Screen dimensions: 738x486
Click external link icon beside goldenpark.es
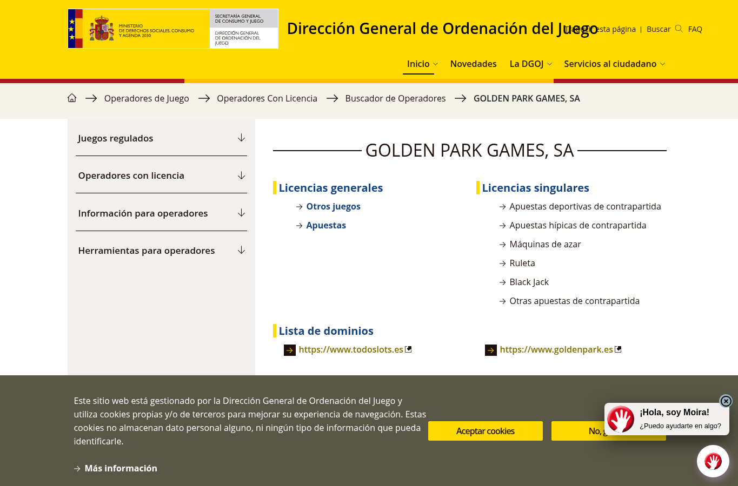click(618, 349)
